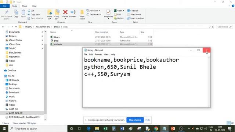Open iCloud Photos in navigation pane
Screen dimensions: 235x132
(15, 40)
